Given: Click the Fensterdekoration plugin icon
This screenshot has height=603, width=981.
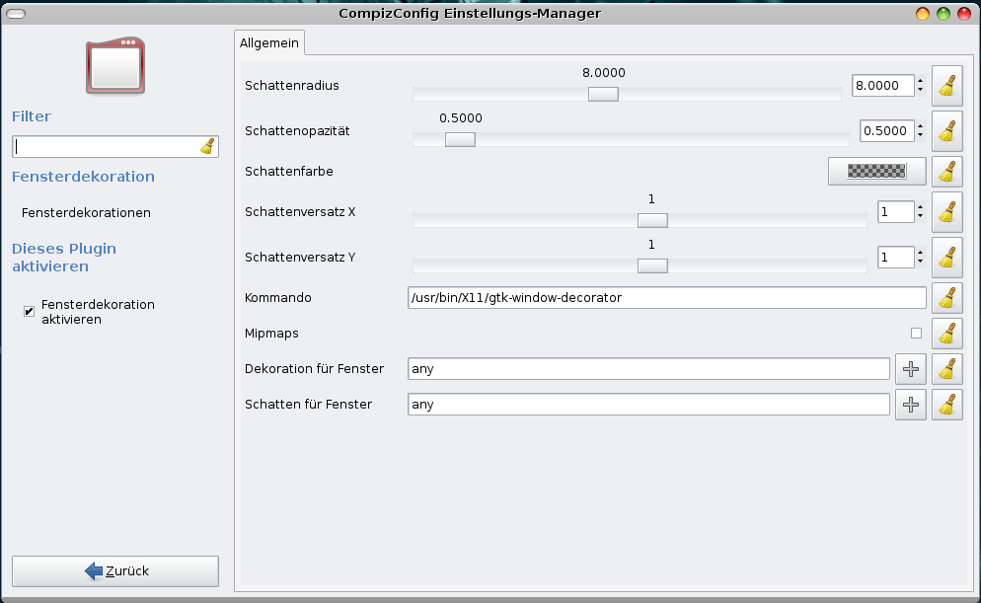Looking at the screenshot, I should (115, 66).
